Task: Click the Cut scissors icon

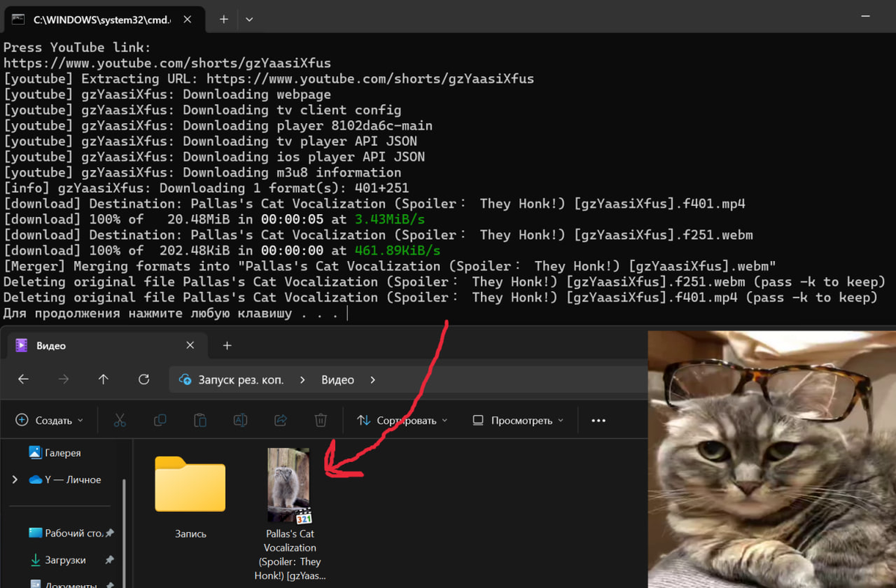Action: point(120,421)
